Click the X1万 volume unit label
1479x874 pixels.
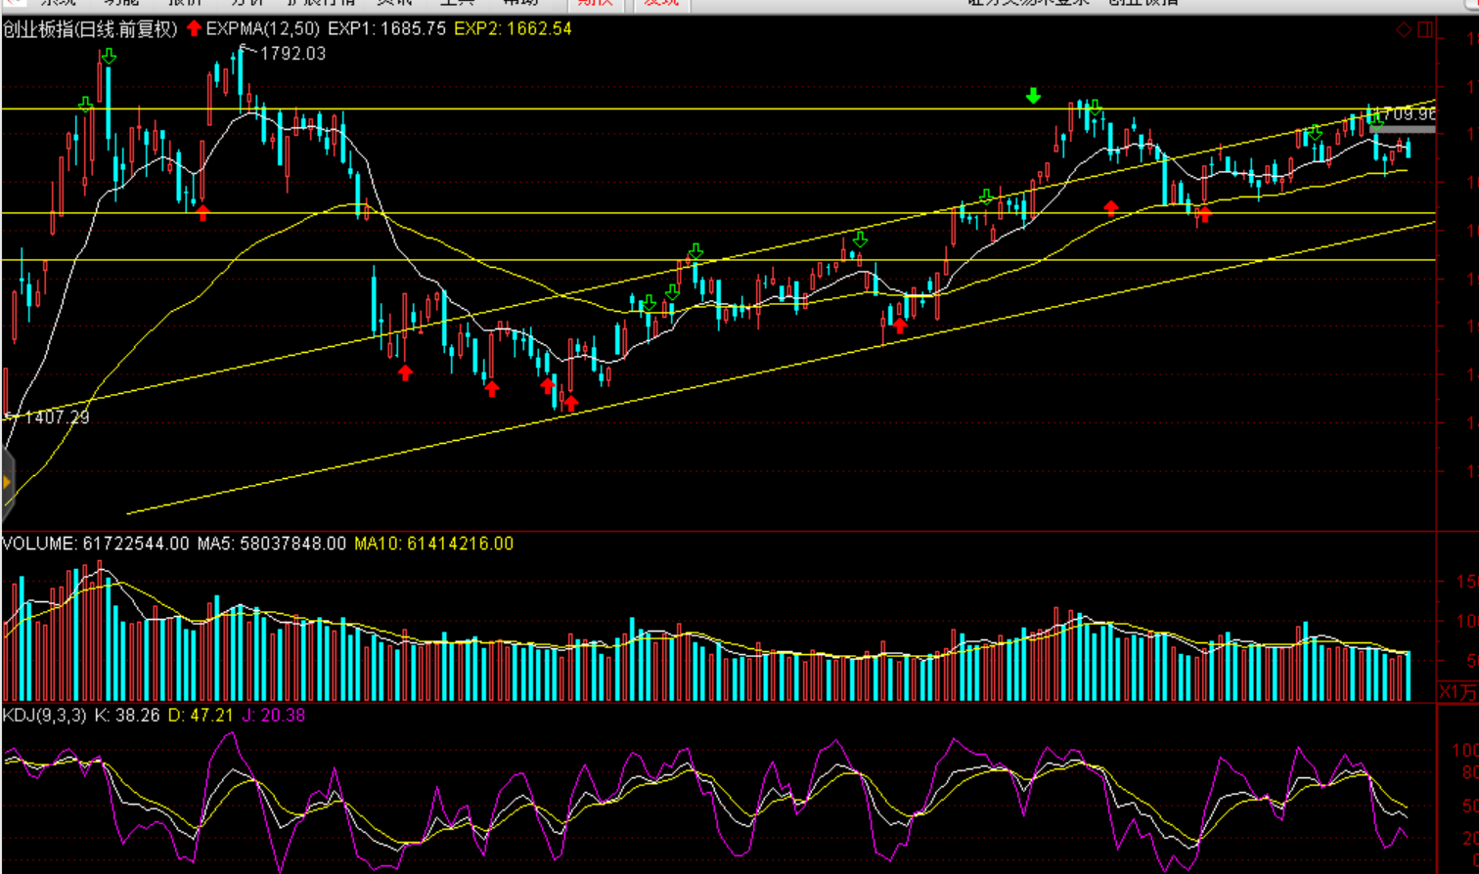(1457, 692)
